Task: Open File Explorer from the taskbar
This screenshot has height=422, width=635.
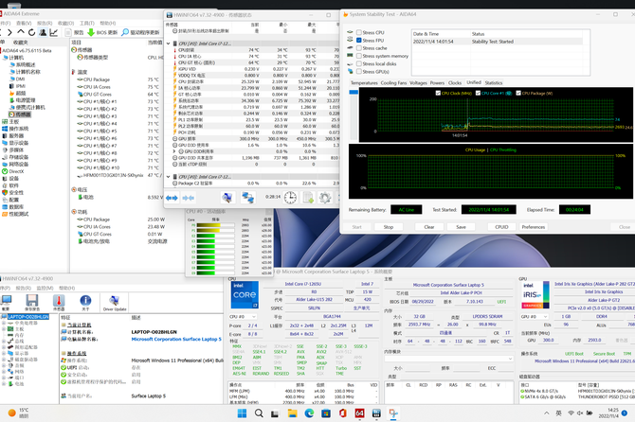Action: tap(292, 413)
